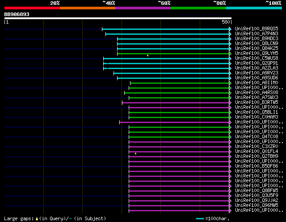Click the yellow gap marker under Q01FL4 alignment
Viewport: 286px width, 222px height.
click(x=135, y=153)
